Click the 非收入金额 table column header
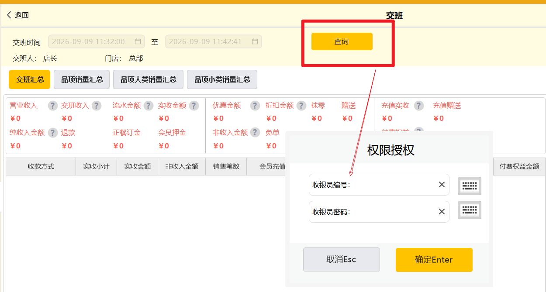 [182, 166]
